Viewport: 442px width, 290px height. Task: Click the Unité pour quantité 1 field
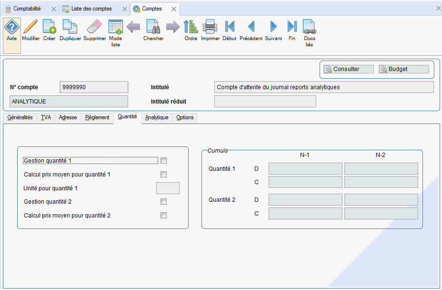(x=168, y=188)
